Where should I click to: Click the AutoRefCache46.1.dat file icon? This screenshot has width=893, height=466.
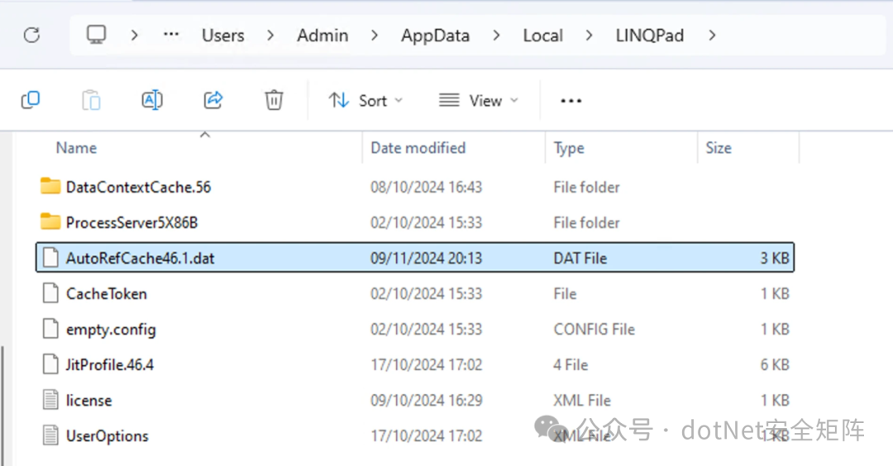(x=50, y=258)
